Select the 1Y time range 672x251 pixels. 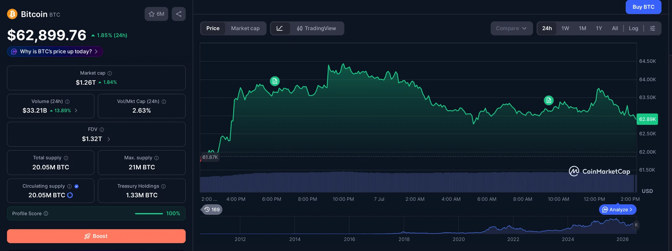coord(599,28)
